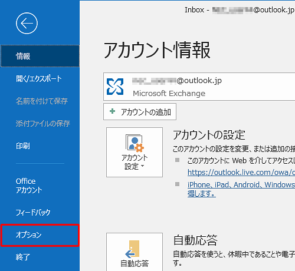Select 添付ファイルの保存 in the sidebar

(x=40, y=124)
